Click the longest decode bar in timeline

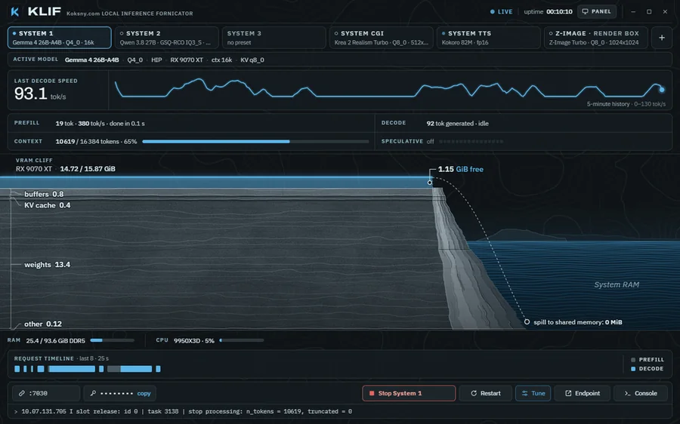tap(72, 369)
